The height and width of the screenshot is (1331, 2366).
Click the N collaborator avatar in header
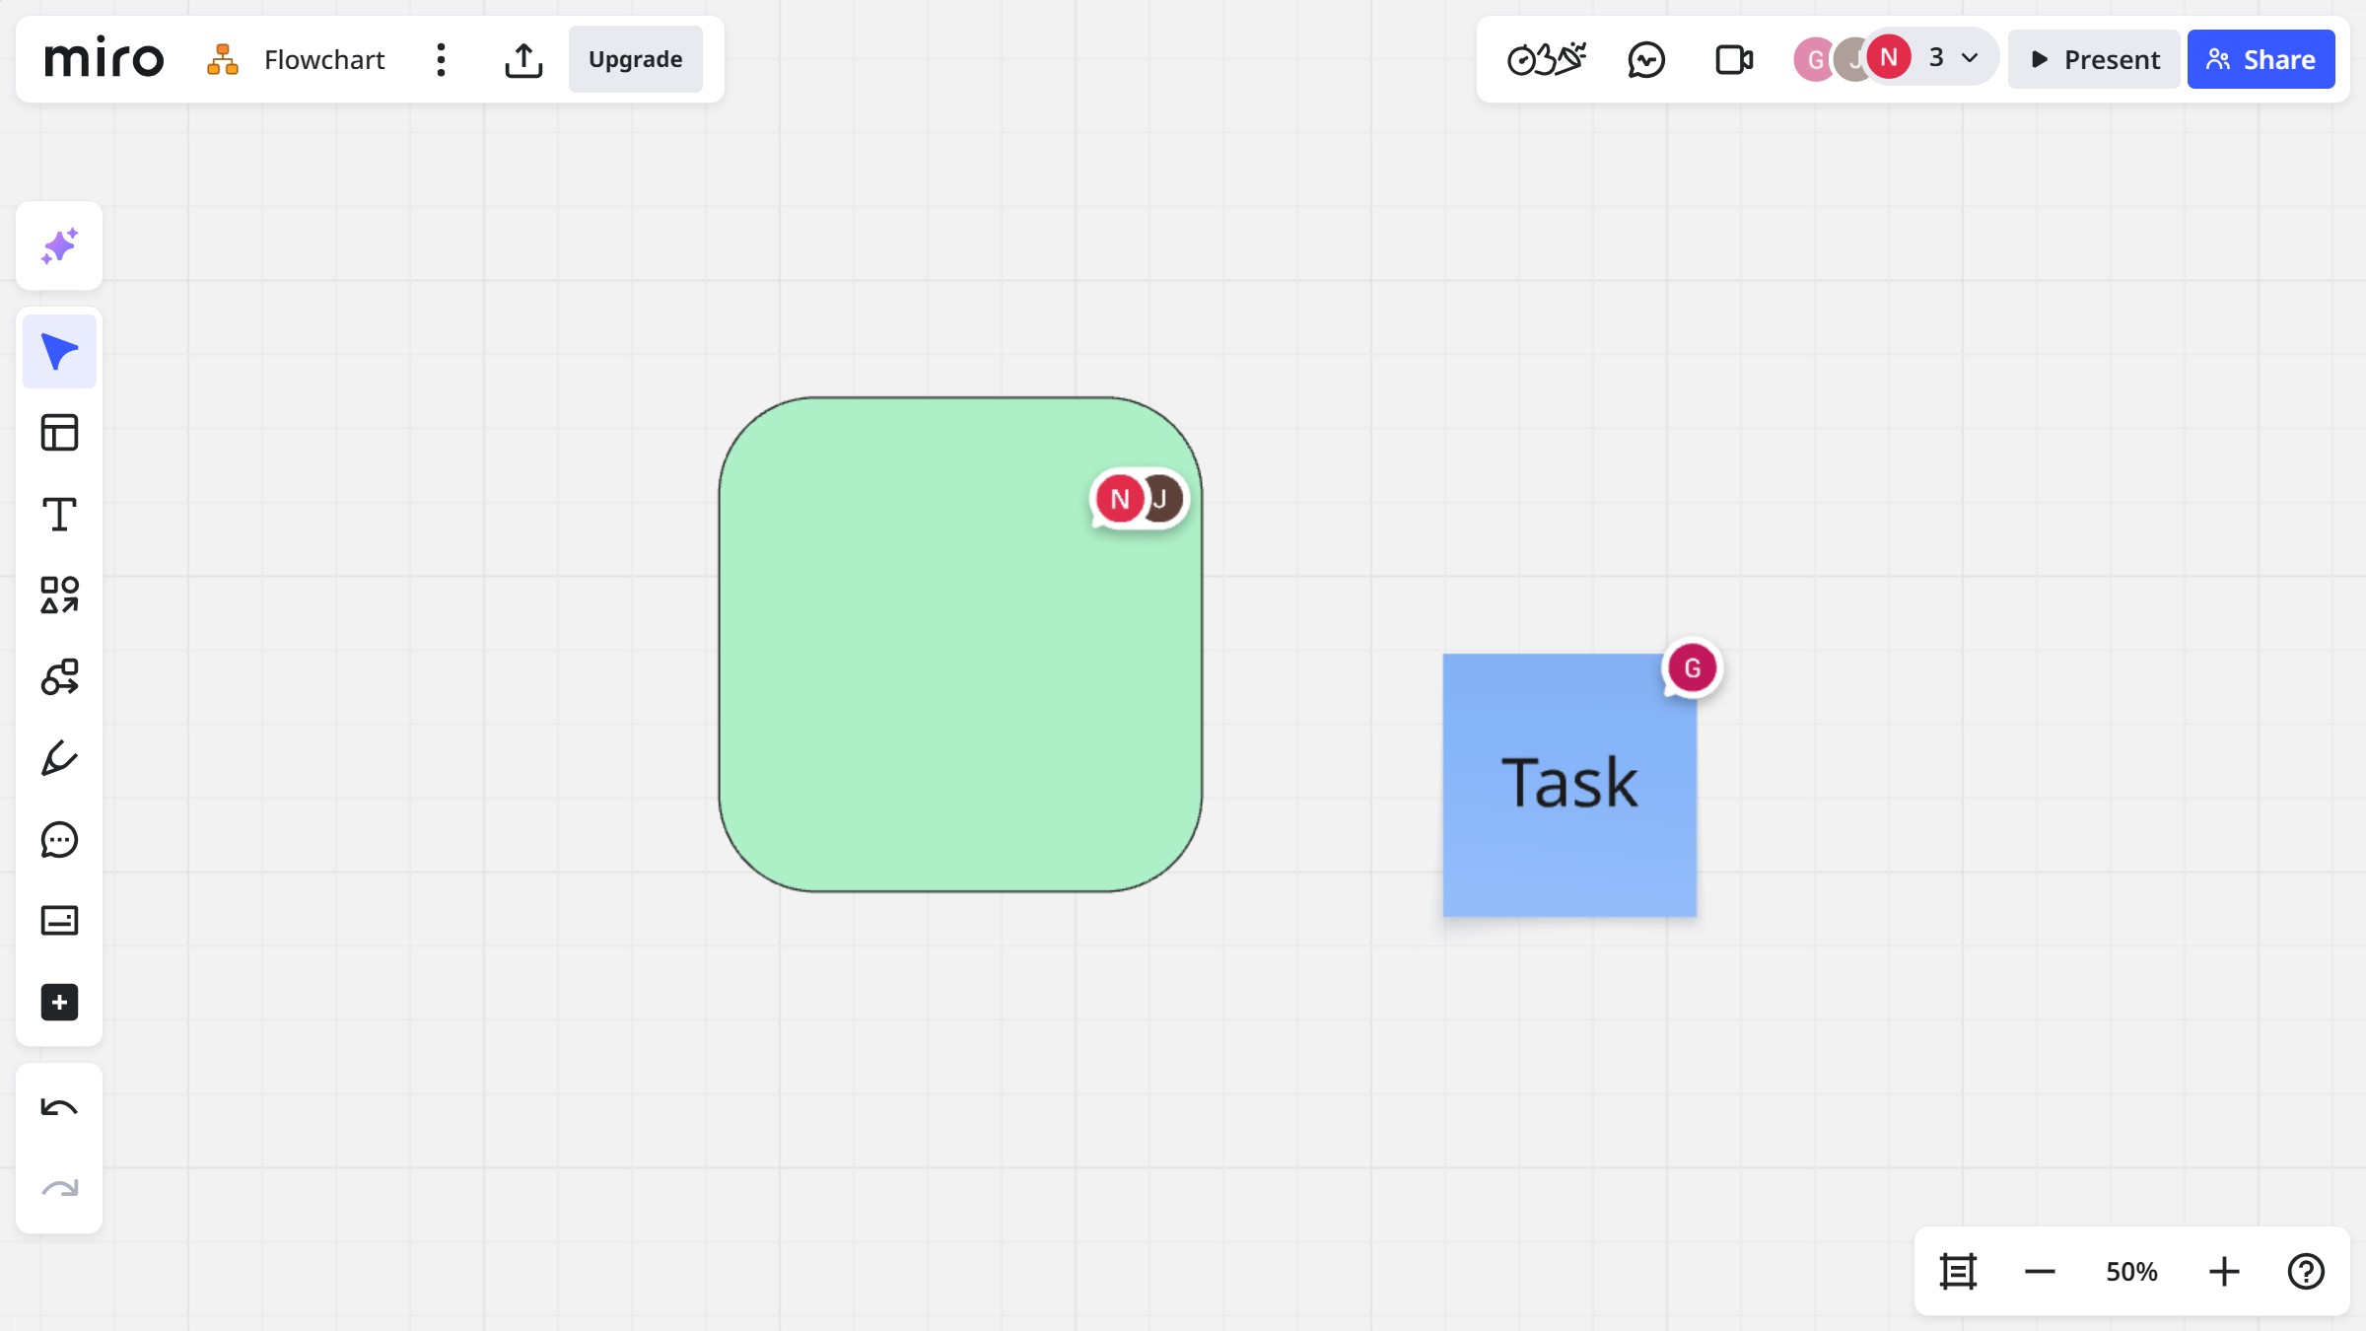click(1889, 57)
